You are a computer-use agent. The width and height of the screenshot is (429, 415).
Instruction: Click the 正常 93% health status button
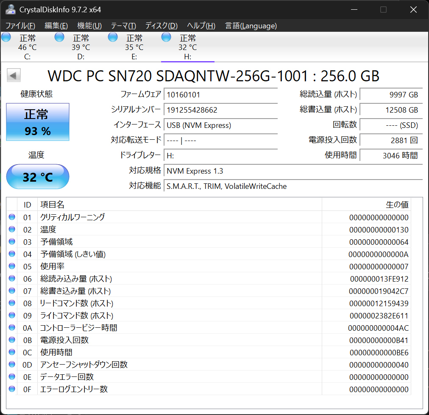point(37,122)
